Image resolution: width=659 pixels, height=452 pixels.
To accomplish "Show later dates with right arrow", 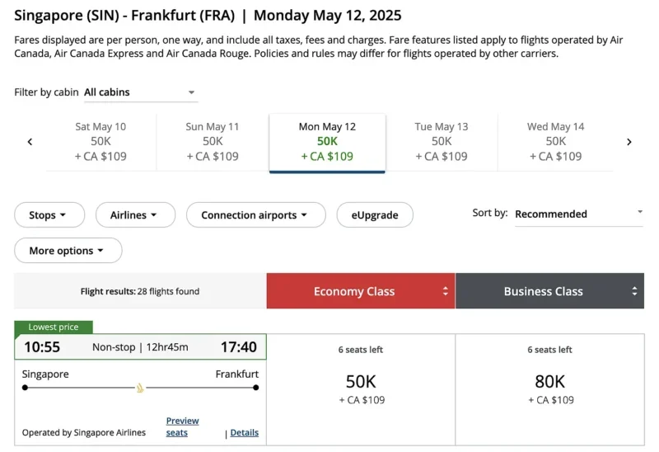I will tap(629, 142).
